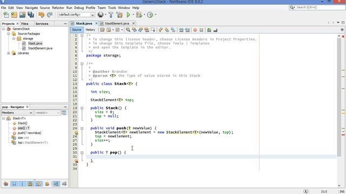This screenshot has width=346, height=194.
Task: Toggle Show Fields filter in Navigator
Action: click(x=14, y=184)
